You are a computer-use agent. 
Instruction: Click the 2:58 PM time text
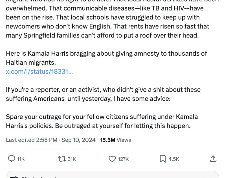[x=47, y=140]
